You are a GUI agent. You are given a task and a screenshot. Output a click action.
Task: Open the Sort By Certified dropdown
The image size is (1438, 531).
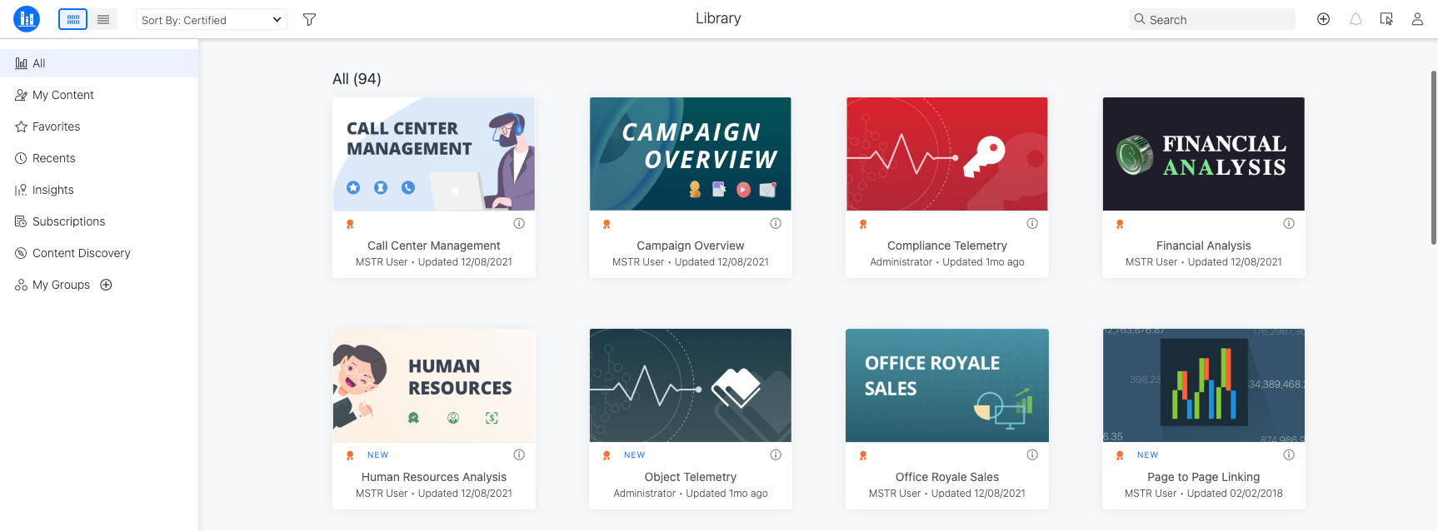(211, 20)
